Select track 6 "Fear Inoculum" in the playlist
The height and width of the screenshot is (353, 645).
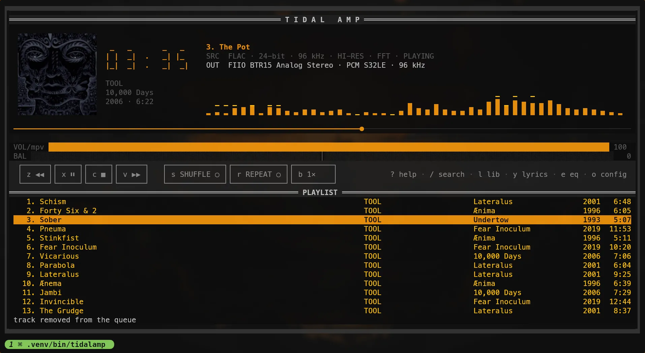322,247
